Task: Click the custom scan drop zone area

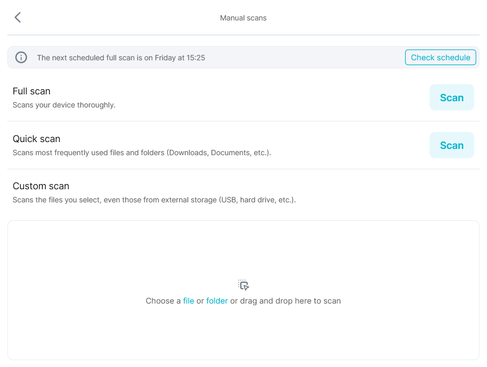Action: 244,290
